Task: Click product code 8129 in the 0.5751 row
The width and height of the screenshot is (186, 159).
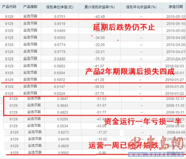Action: [x=9, y=17]
